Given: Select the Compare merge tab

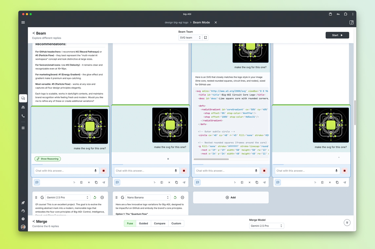Looking at the screenshot, I should point(160,223).
